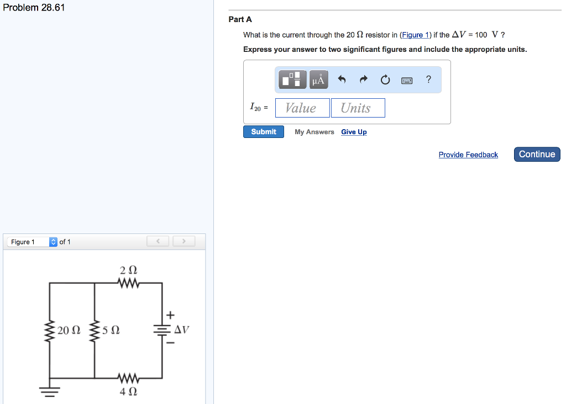The width and height of the screenshot is (566, 404).
Task: Click the Units input field
Action: tap(358, 108)
